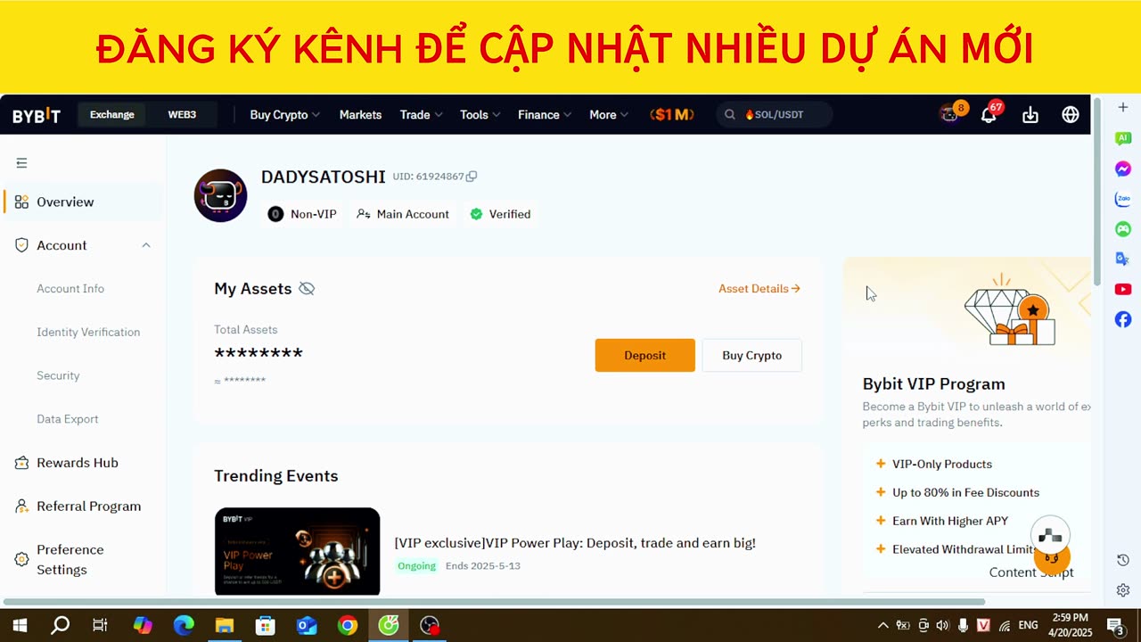Click the Bybit logo in header
Screen dimensions: 1141x642
(37, 115)
